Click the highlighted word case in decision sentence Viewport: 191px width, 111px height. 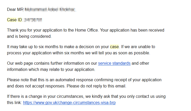(x=114, y=47)
